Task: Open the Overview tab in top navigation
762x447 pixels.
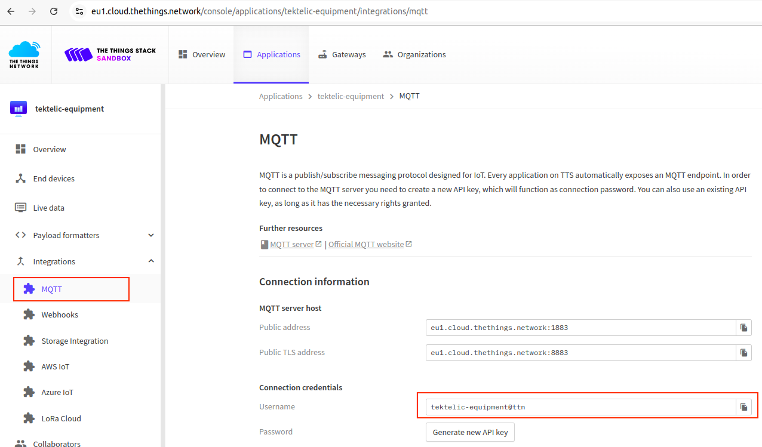Action: [202, 54]
